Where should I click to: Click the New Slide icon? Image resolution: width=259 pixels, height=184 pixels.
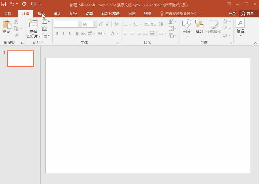33,24
